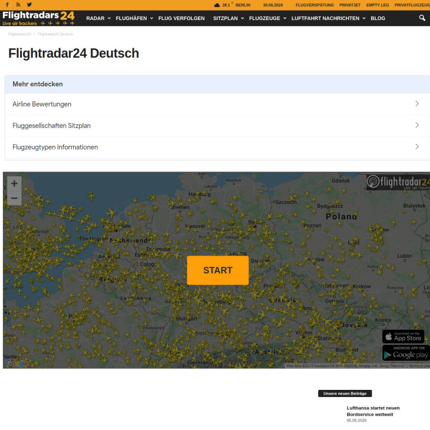Open Flugzeugtypen Informationen chevron
The image size is (430, 430).
tap(417, 147)
